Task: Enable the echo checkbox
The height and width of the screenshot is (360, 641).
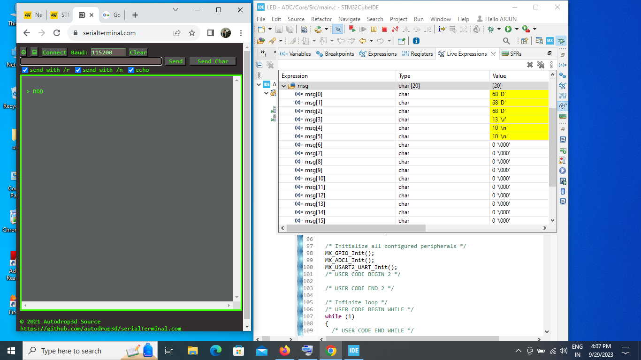Action: [131, 70]
